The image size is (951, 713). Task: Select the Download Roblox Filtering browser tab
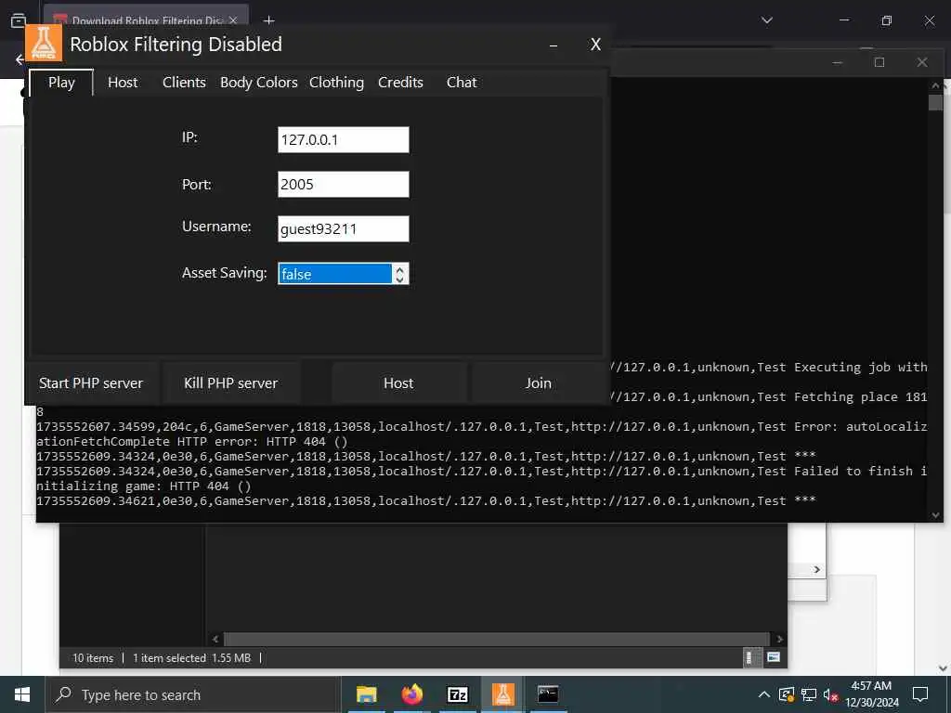(146, 20)
